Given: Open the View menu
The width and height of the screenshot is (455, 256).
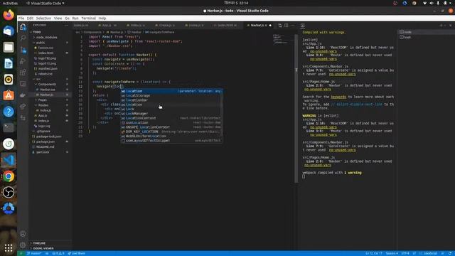Looking at the screenshot, I should [x=58, y=18].
